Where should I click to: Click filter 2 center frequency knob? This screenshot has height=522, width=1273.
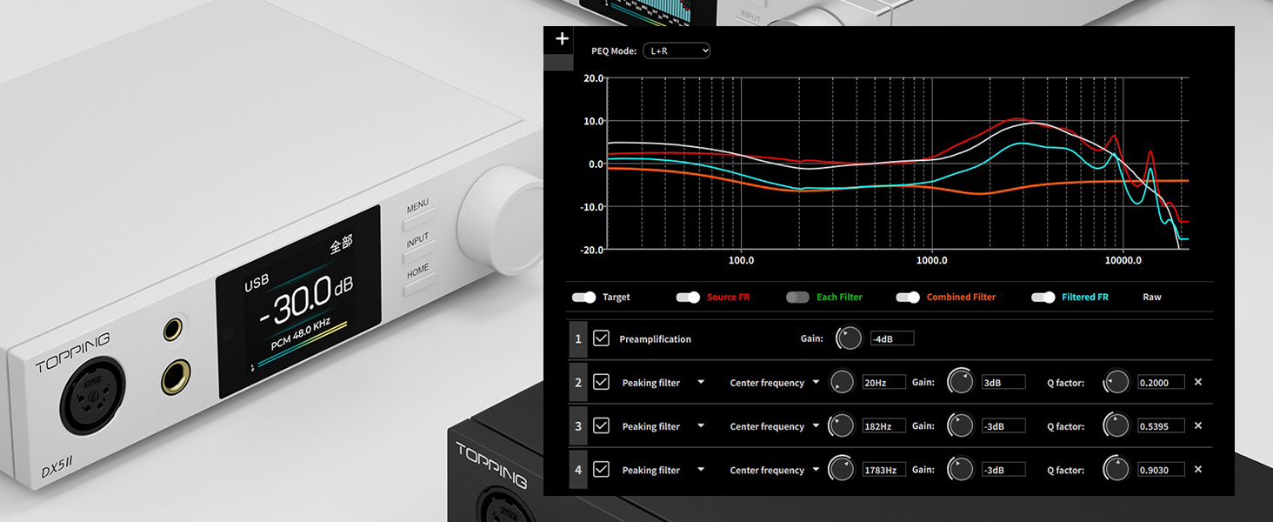[x=842, y=382]
